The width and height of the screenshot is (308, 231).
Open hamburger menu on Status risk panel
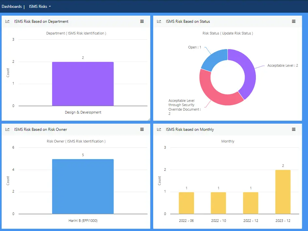coord(293,21)
